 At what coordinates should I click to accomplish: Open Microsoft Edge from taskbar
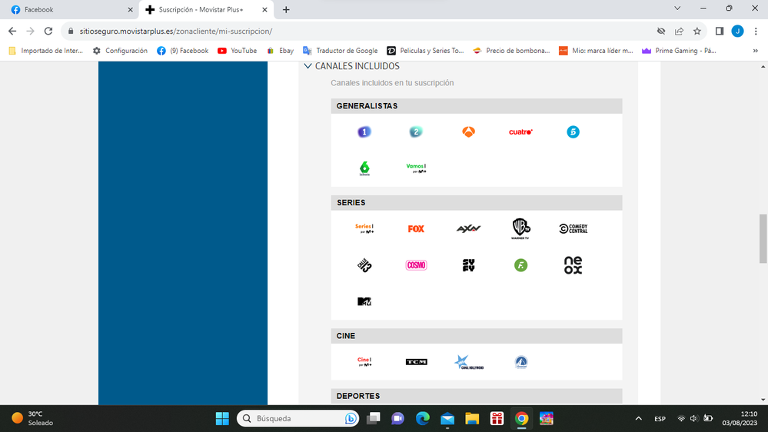pos(423,418)
